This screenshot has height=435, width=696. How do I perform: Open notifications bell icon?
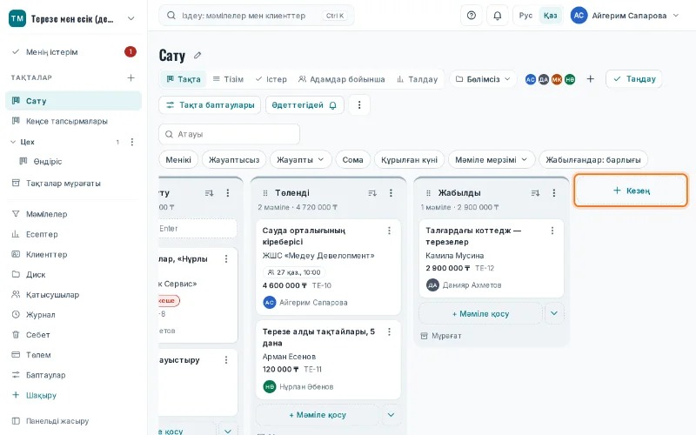point(497,16)
